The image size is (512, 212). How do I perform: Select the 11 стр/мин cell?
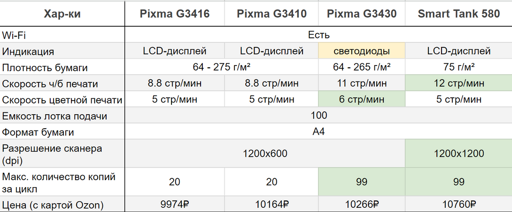(x=361, y=84)
